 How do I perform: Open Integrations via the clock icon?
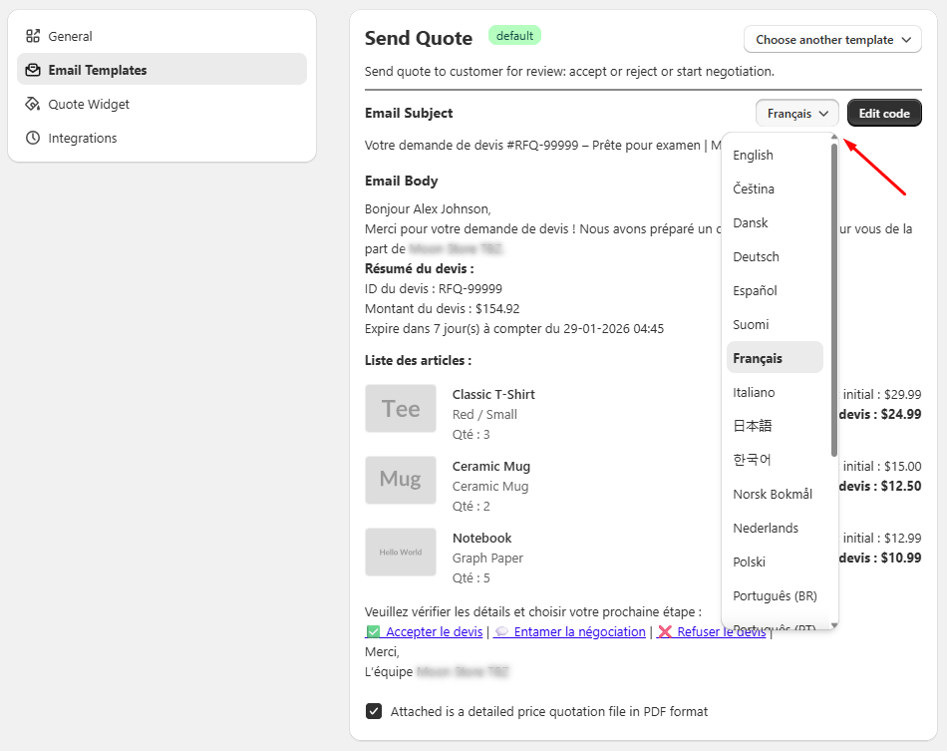click(x=32, y=138)
